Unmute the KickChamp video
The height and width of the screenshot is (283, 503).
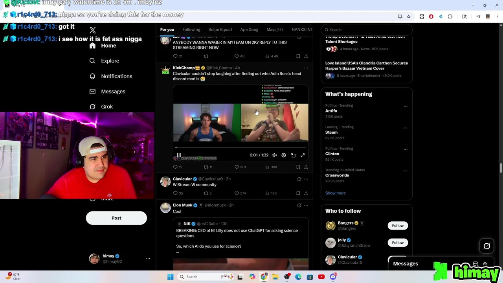274,155
